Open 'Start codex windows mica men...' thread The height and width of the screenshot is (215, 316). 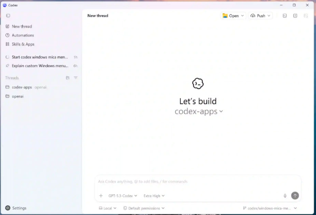pos(41,57)
